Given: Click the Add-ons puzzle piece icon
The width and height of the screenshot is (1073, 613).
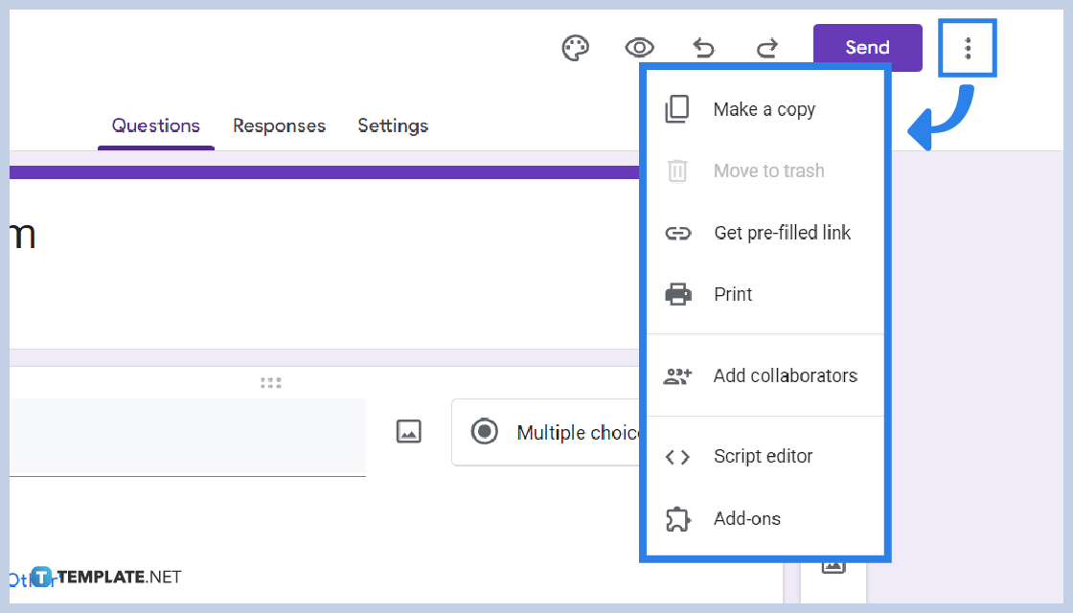Looking at the screenshot, I should pos(677,518).
